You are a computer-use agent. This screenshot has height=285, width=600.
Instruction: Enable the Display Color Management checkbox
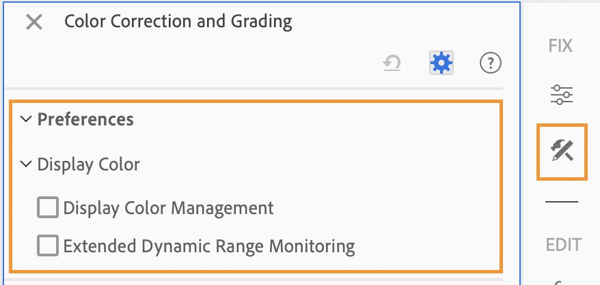coord(48,207)
